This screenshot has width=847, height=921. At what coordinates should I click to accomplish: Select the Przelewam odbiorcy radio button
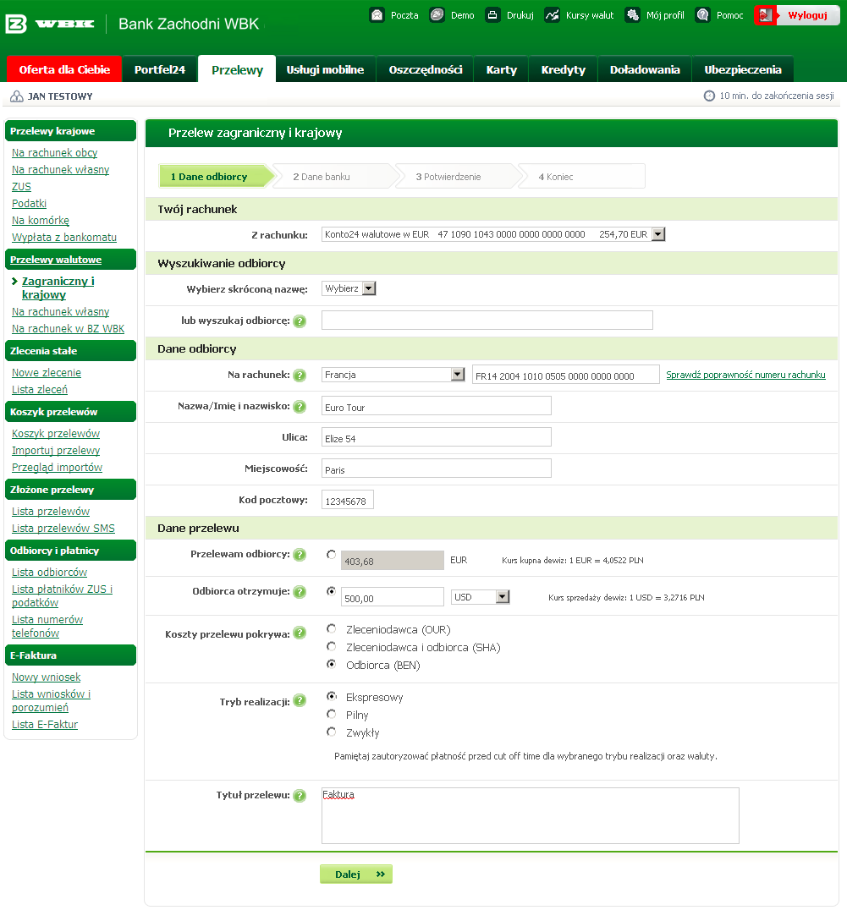click(x=332, y=555)
